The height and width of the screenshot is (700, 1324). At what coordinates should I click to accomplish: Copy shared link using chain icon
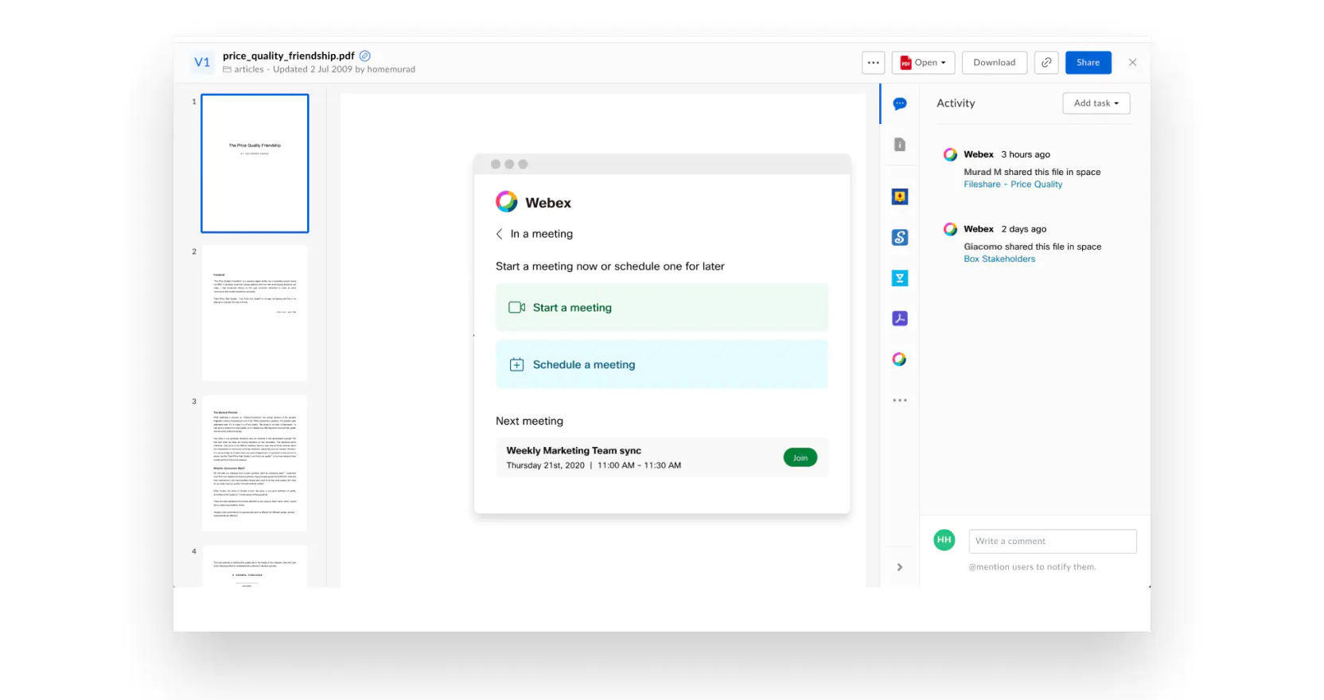coord(1046,62)
